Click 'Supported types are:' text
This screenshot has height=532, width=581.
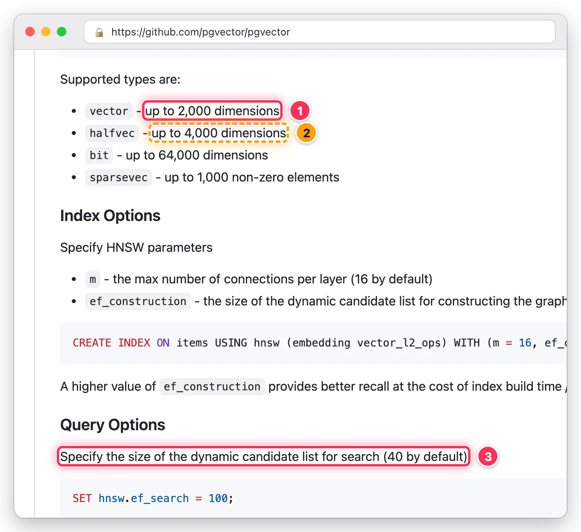[x=120, y=79]
